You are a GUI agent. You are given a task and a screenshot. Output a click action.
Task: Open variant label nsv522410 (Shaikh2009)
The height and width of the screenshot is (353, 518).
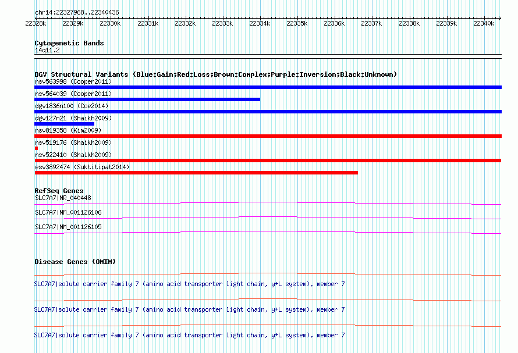tap(73, 155)
